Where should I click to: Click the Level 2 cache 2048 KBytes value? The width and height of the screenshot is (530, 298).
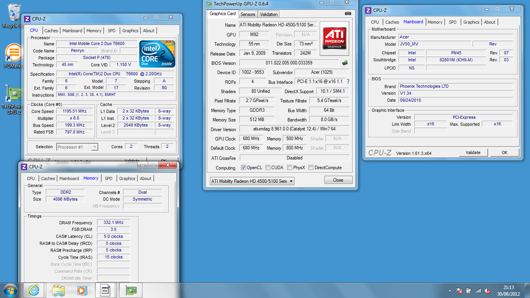coord(135,125)
